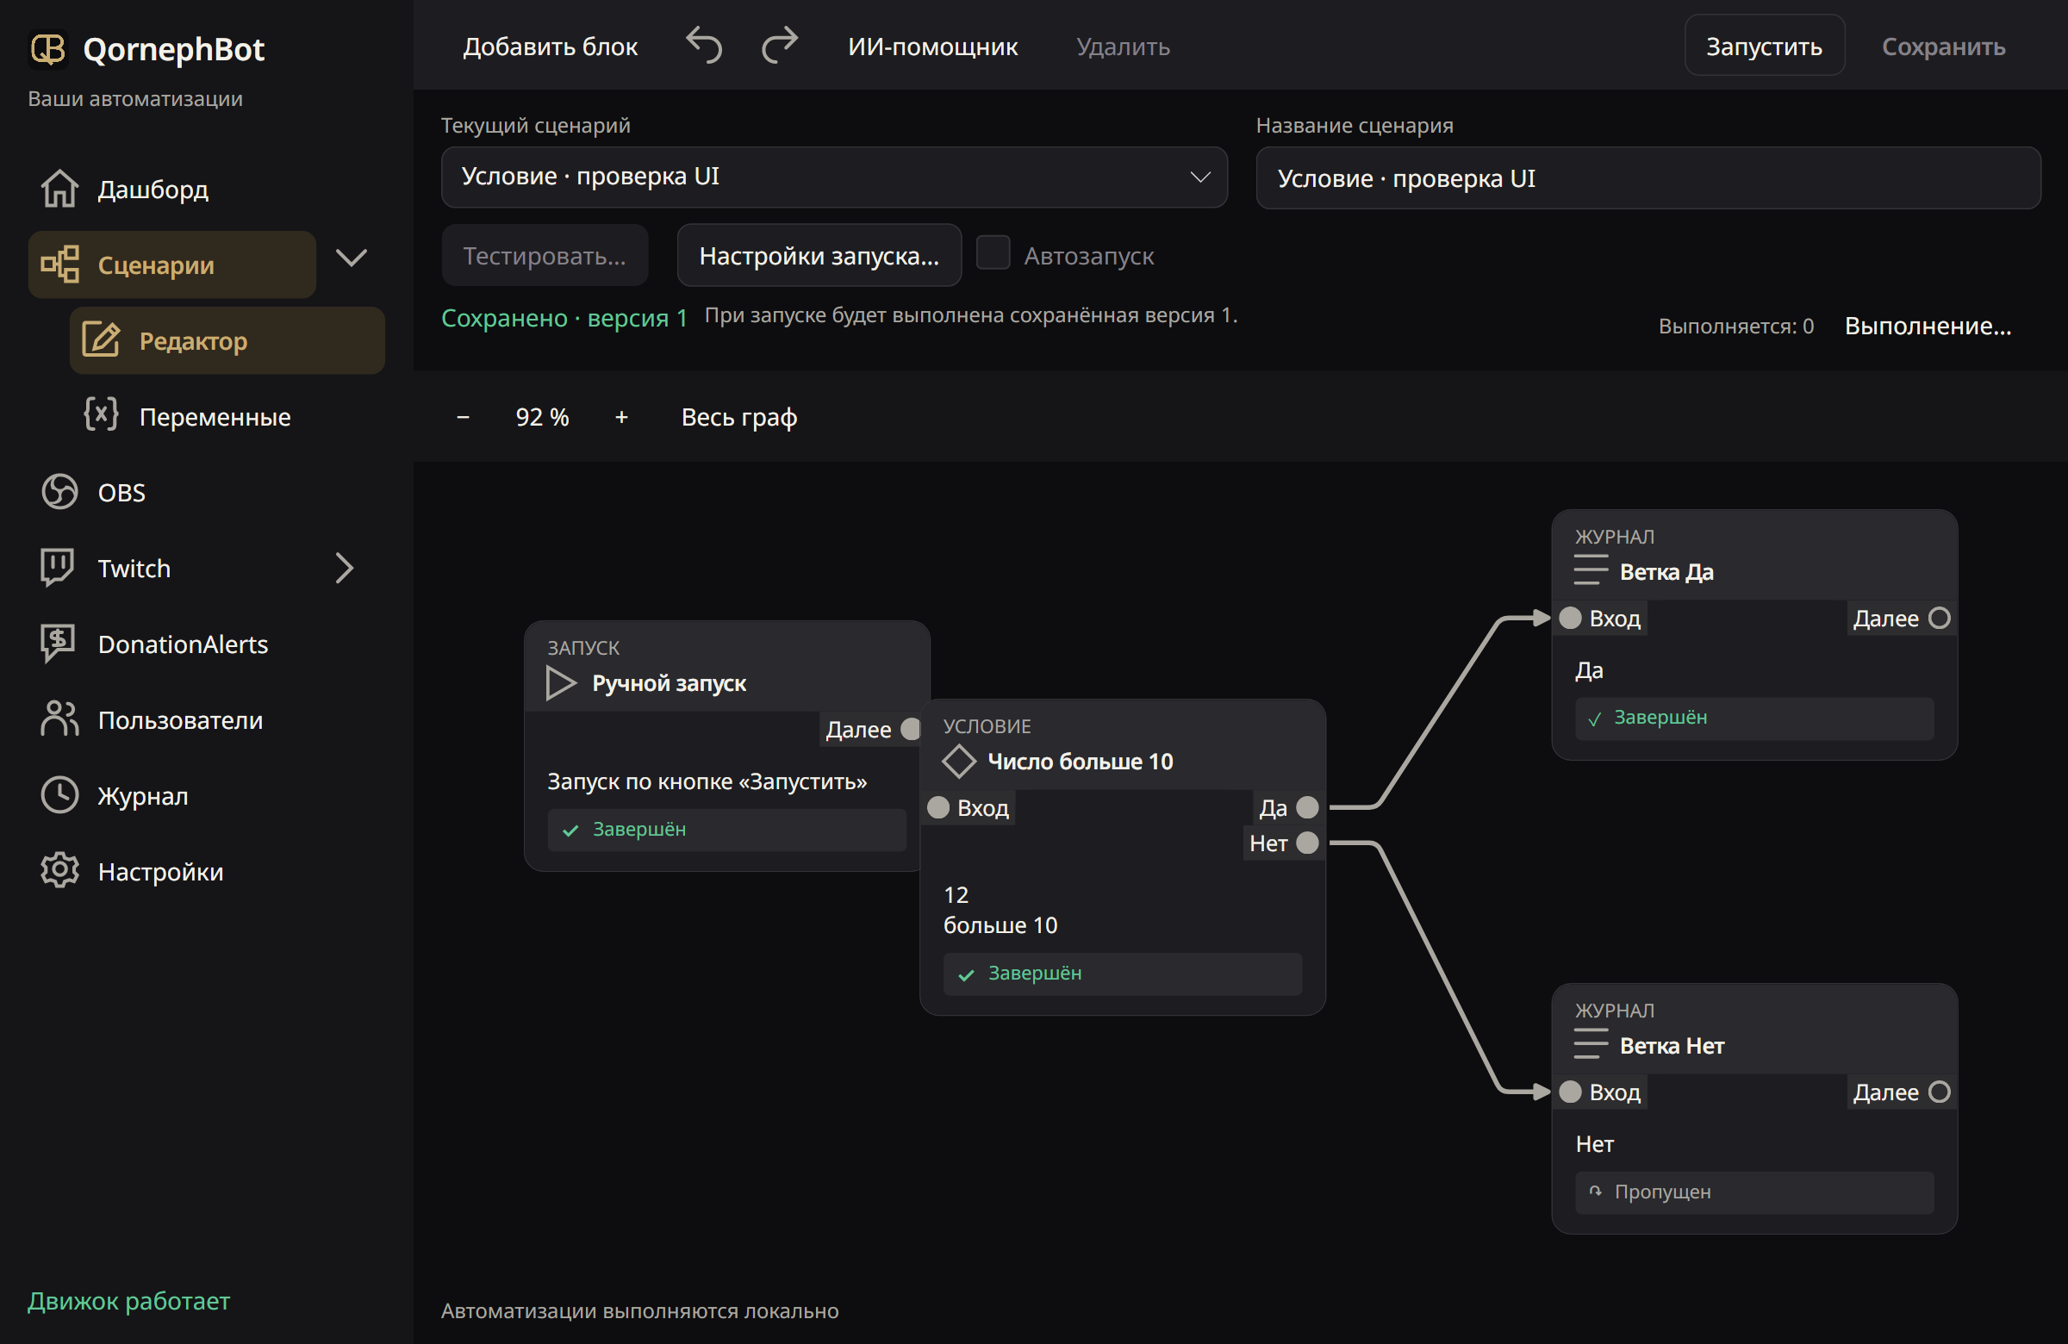This screenshot has height=1344, width=2068.
Task: Click the play triangle on Ручной запуск block
Action: (561, 683)
